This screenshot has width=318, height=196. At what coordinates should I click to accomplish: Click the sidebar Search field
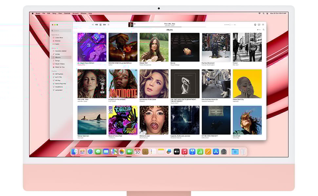[x=61, y=30]
